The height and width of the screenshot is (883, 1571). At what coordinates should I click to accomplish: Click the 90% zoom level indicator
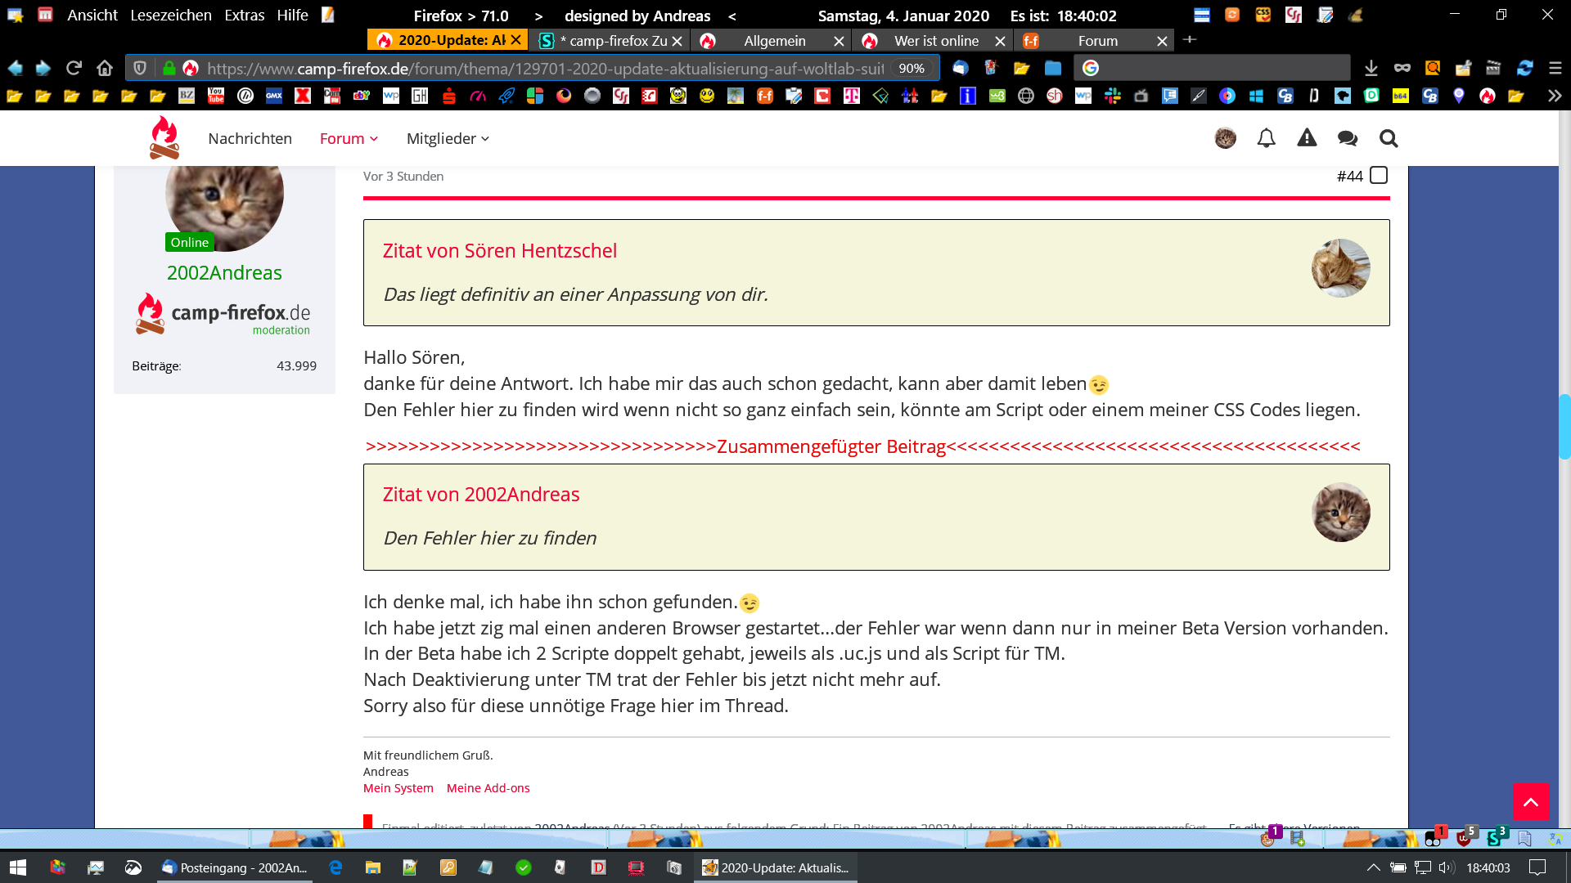[x=911, y=68]
